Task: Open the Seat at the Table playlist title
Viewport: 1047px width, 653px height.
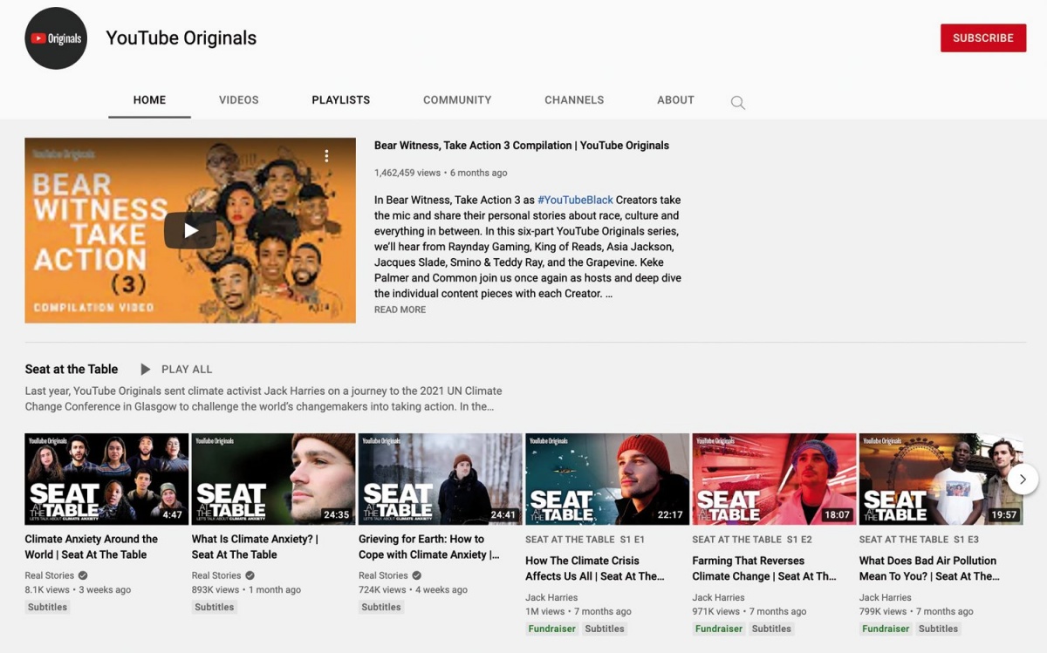Action: click(72, 370)
